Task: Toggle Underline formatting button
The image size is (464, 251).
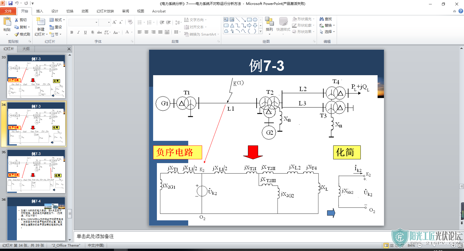Action: coord(85,32)
